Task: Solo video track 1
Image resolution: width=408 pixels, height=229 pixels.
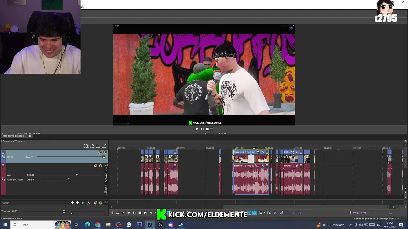Action: (105, 152)
